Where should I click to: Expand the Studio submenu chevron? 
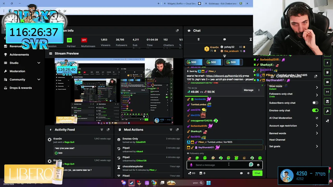39,63
